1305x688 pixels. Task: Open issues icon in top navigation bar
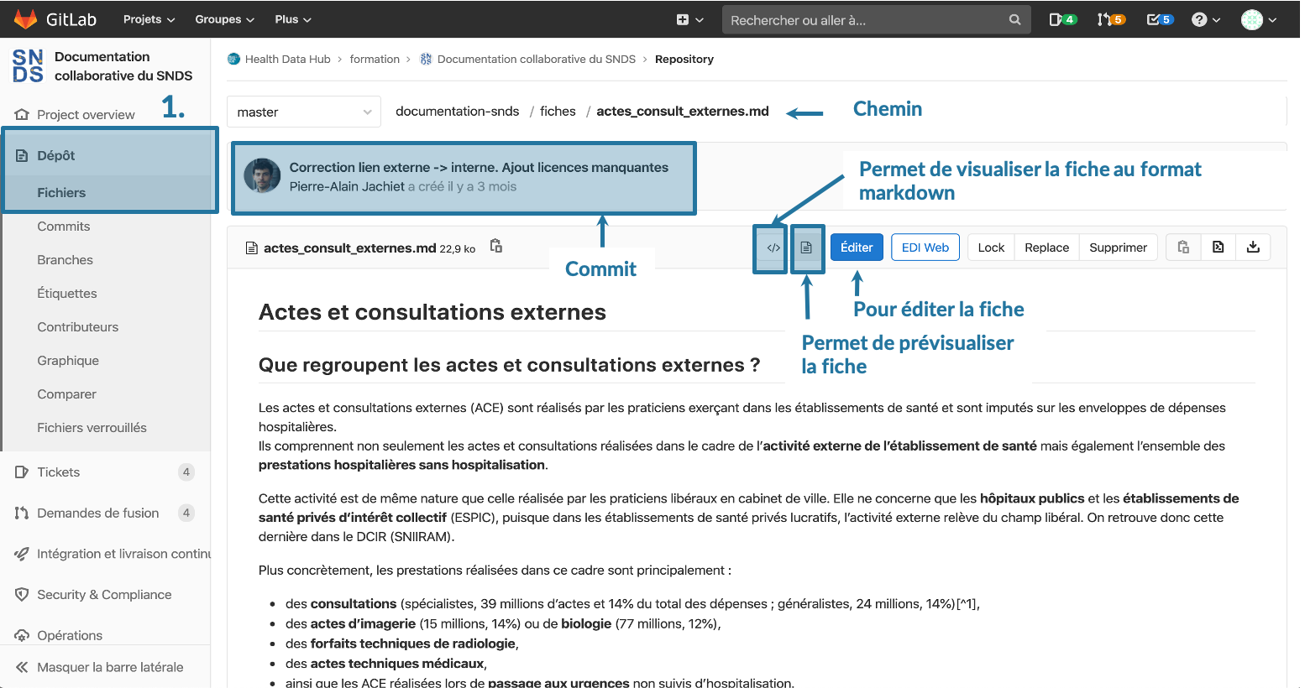point(1062,19)
